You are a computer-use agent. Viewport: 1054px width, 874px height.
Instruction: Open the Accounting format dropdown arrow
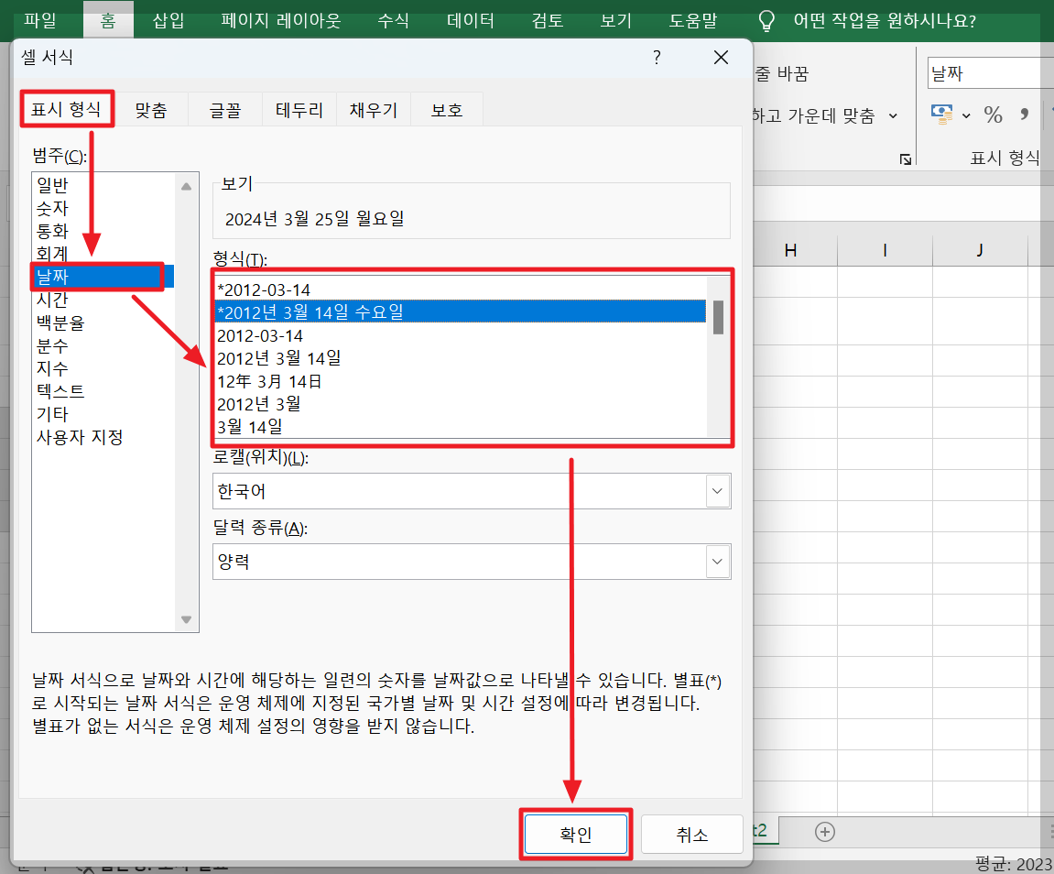coord(966,114)
